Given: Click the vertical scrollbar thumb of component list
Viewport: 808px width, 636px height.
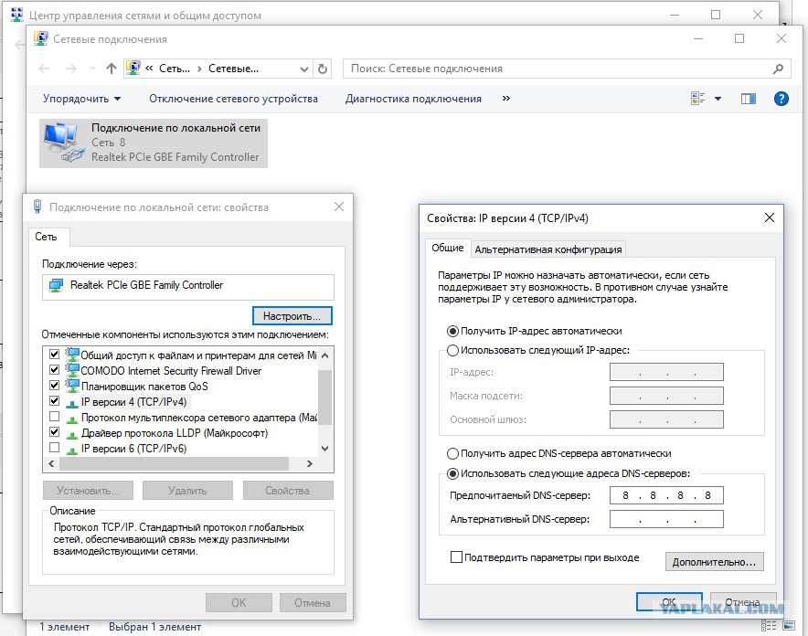Looking at the screenshot, I should pos(325,397).
